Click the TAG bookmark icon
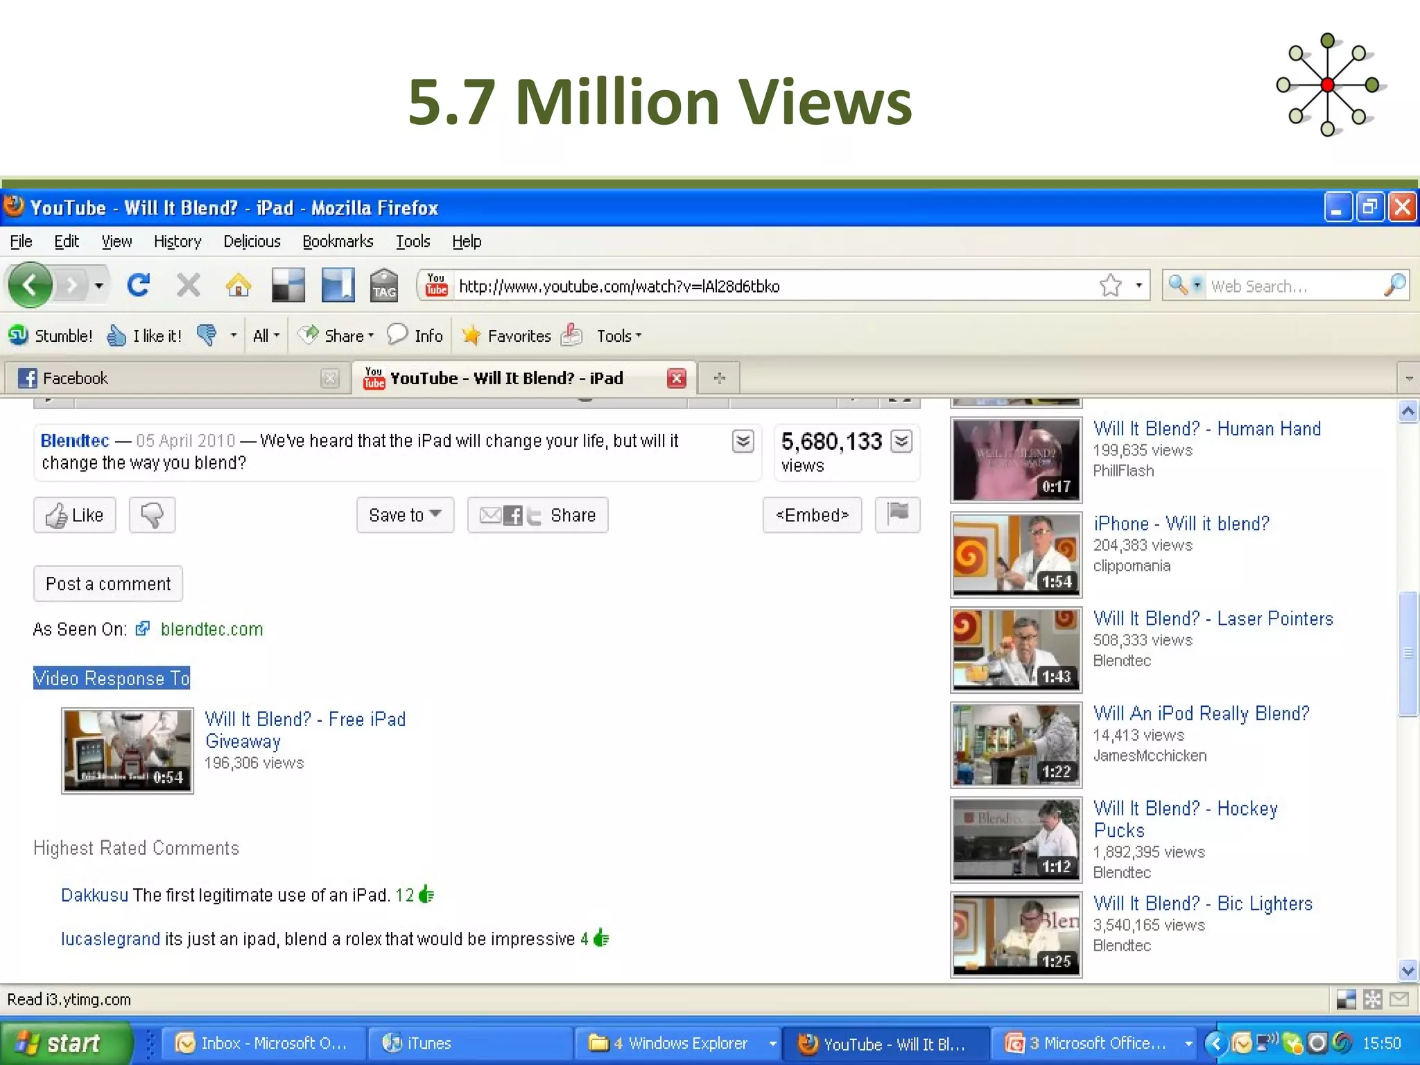 point(383,285)
